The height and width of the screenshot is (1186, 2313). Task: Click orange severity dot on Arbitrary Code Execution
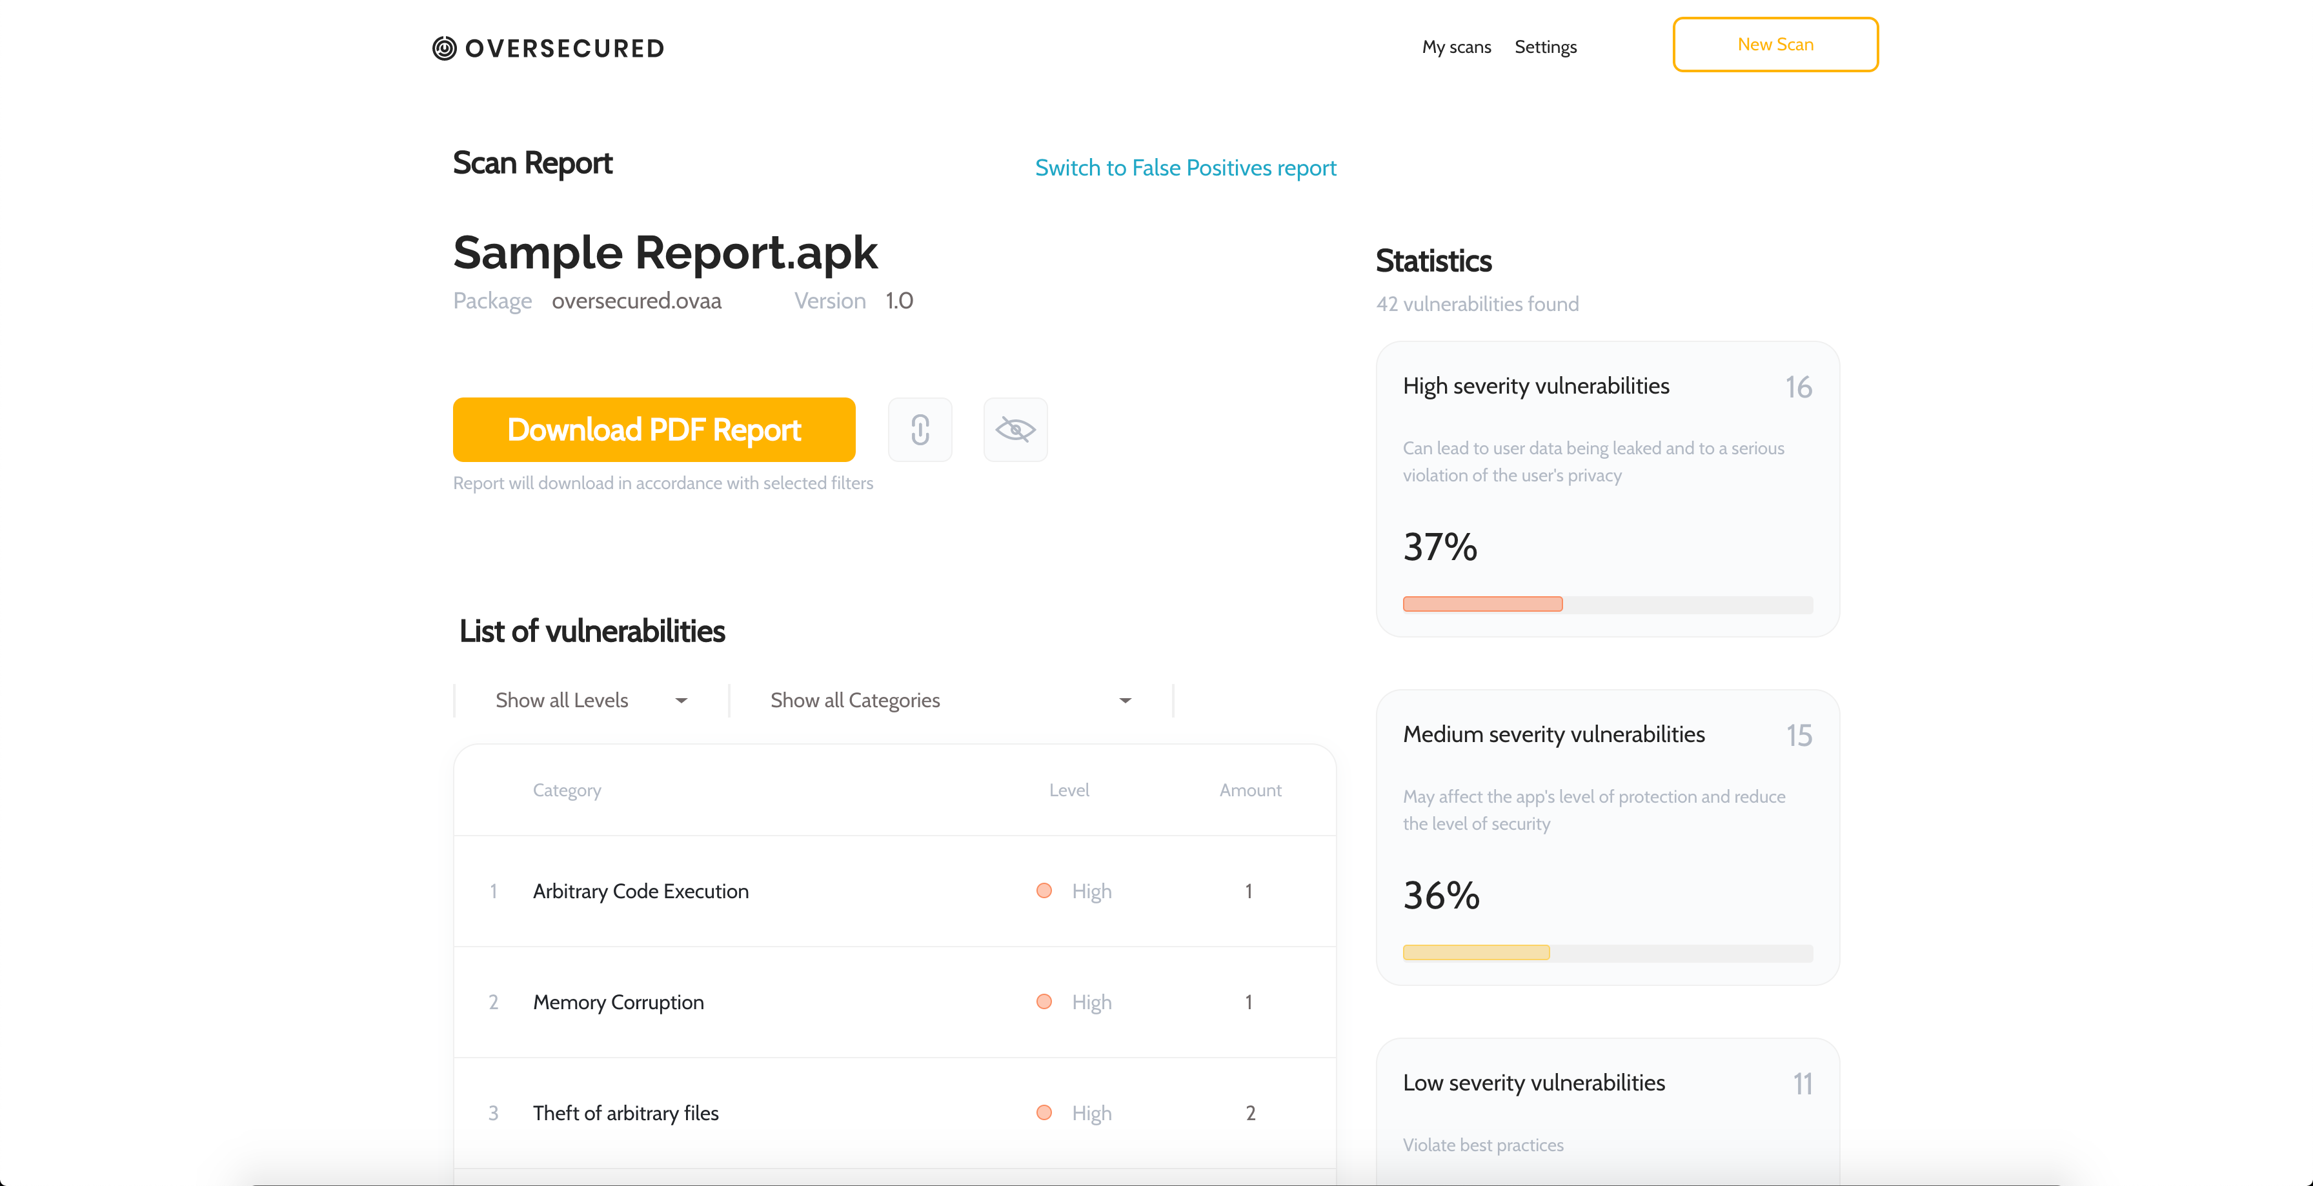pos(1044,890)
